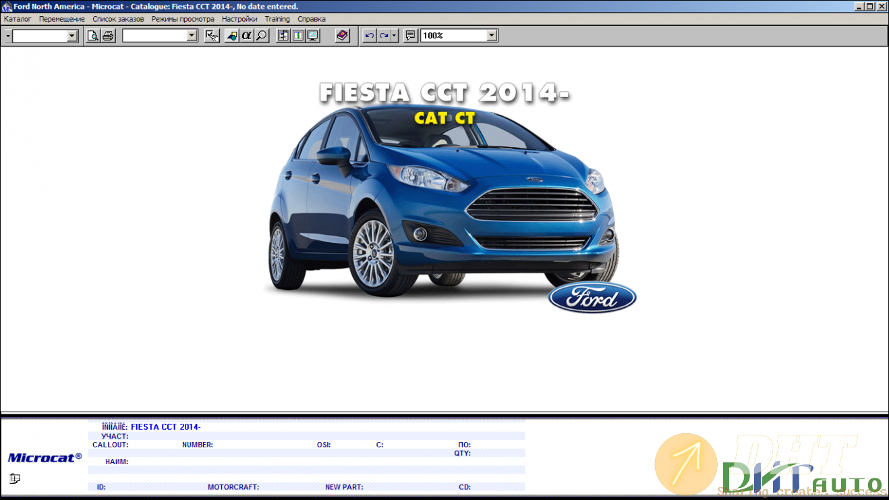The width and height of the screenshot is (889, 500).
Task: Click the speech bubble notes icon
Action: (x=410, y=36)
